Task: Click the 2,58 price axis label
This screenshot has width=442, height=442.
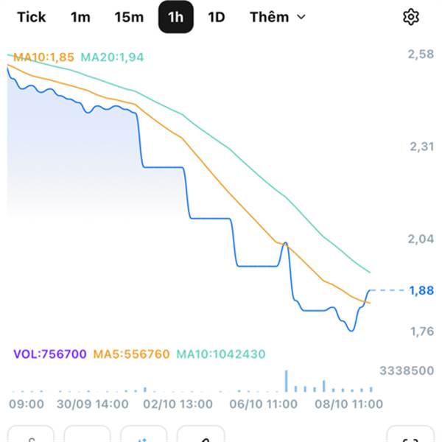Action: coord(421,54)
